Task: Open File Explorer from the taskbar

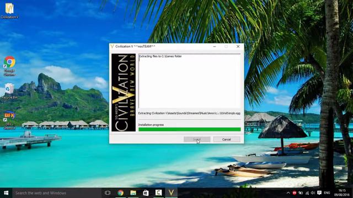Action: 133,193
